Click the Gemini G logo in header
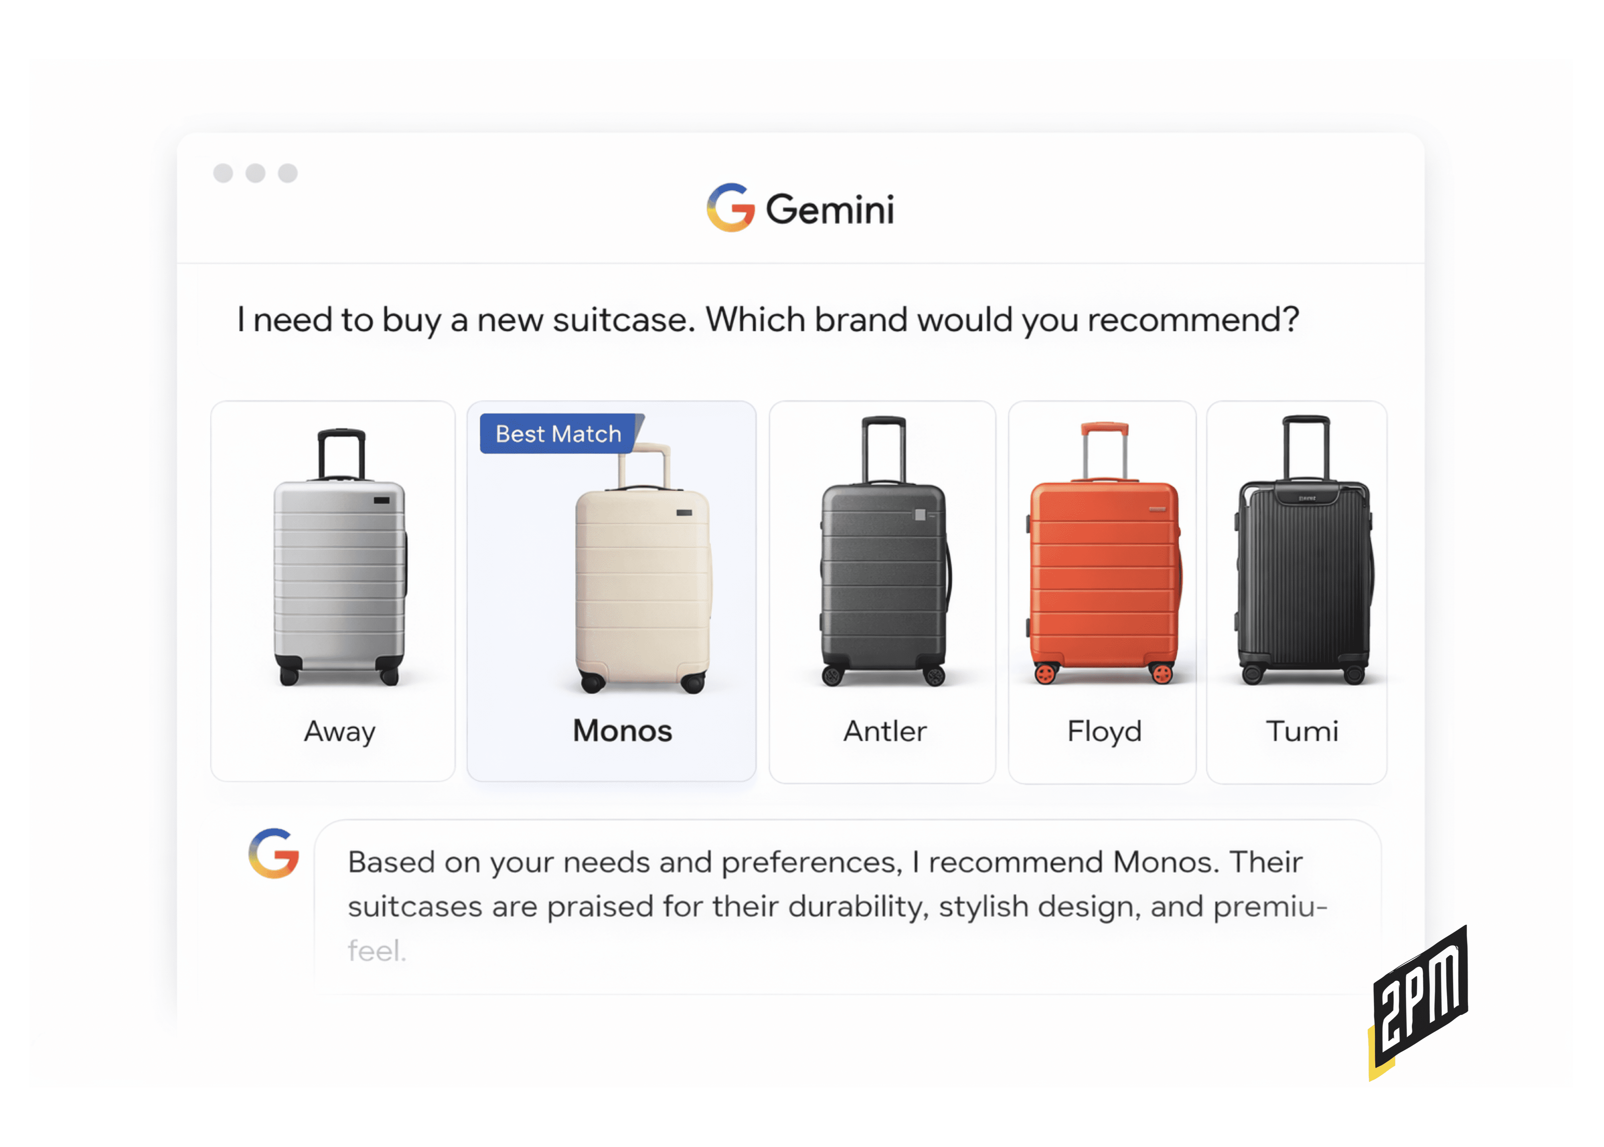Viewport: 1604px width, 1147px height. pos(730,207)
